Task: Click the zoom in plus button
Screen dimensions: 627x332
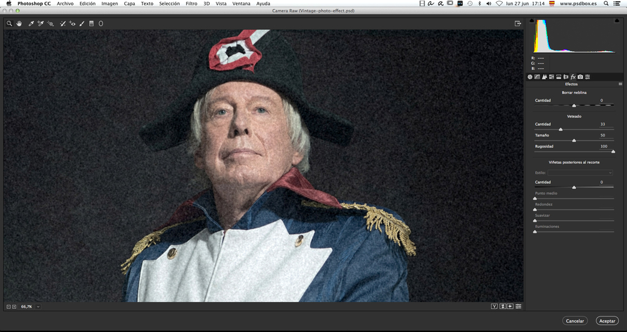Action: [x=14, y=306]
